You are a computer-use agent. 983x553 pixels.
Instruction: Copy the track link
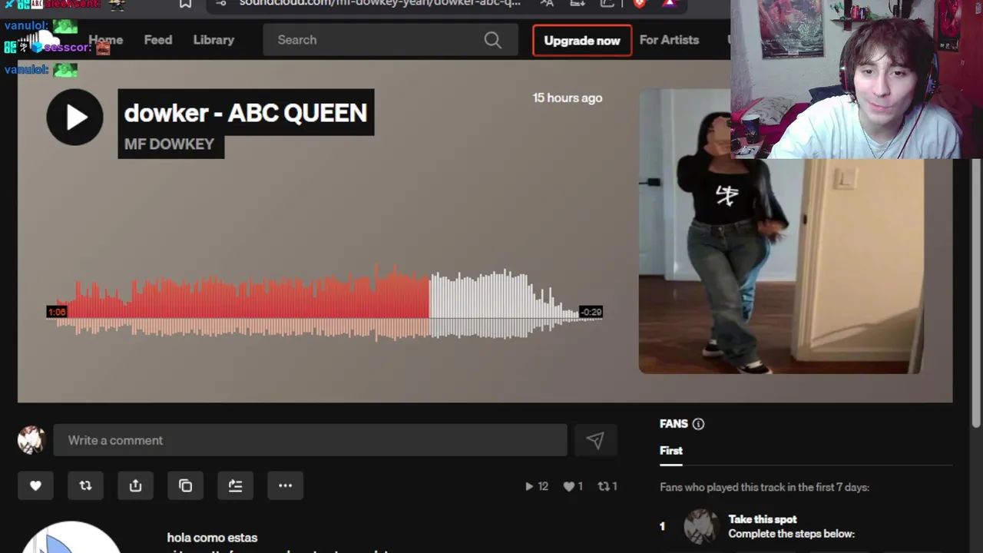[185, 485]
